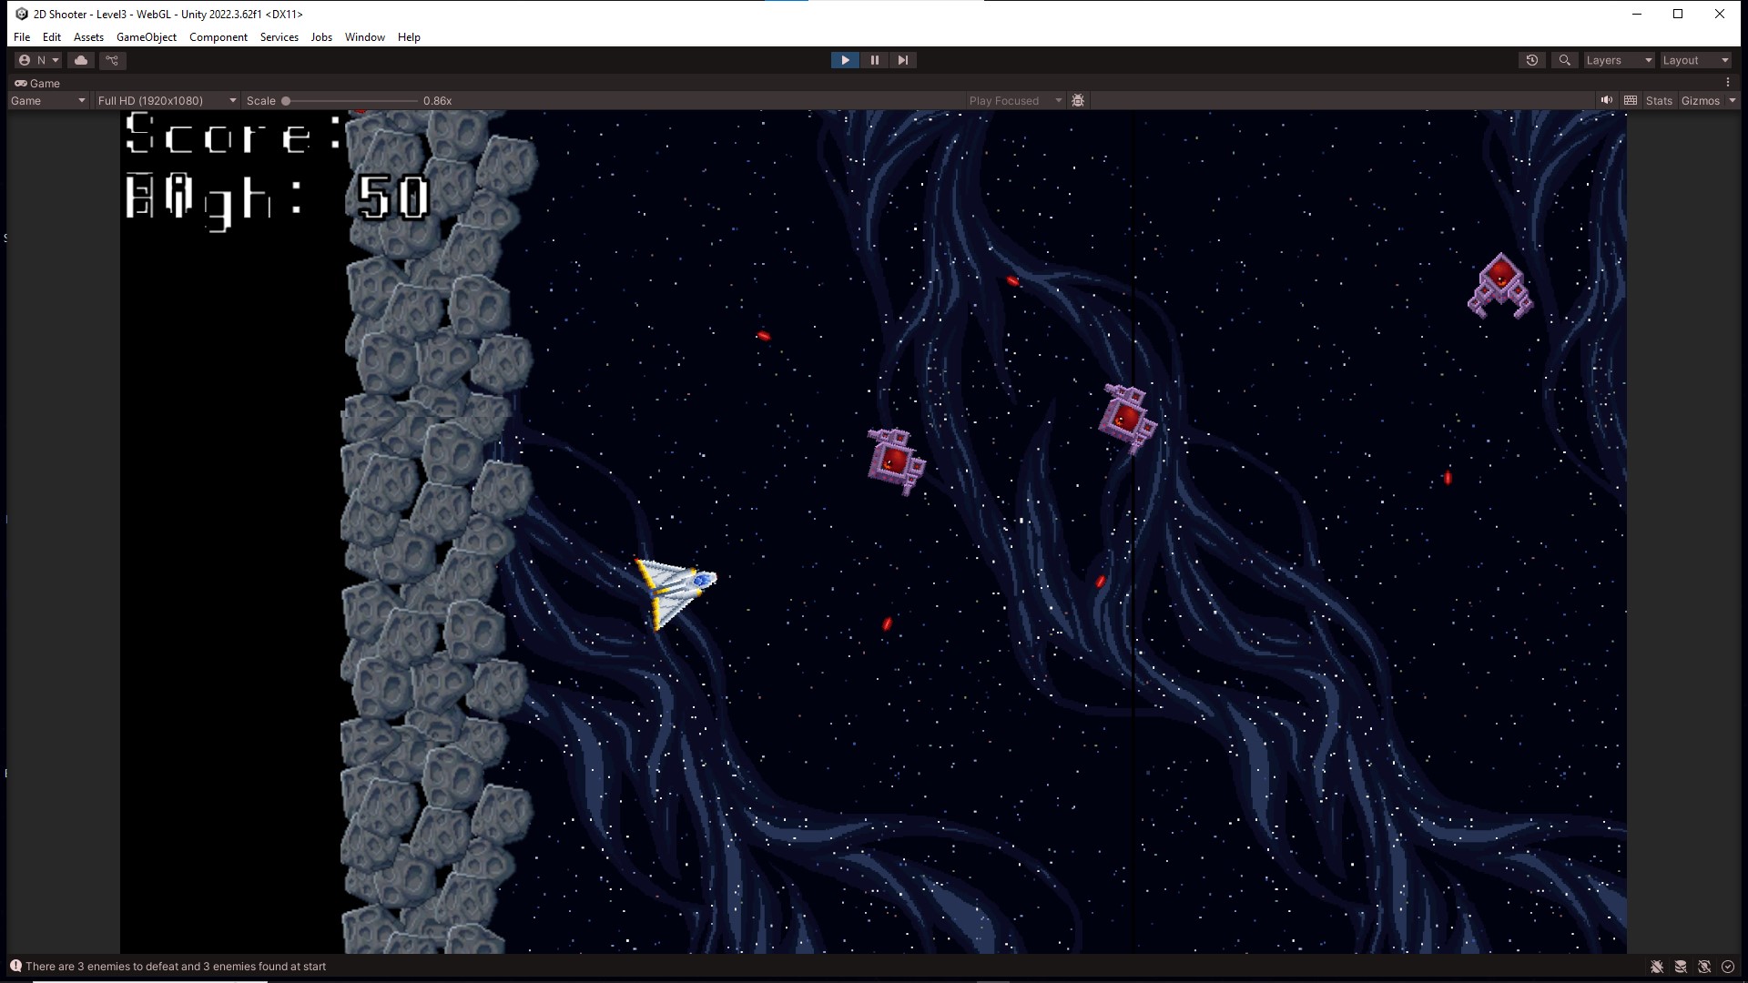
Task: Stop play mode with Play button
Action: pos(845,60)
